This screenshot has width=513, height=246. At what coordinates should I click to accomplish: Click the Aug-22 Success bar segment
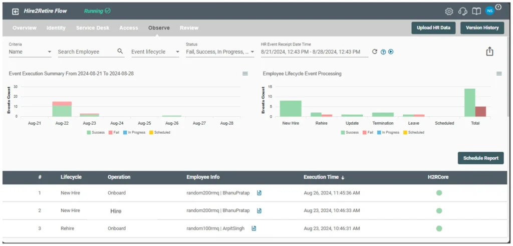pyautogui.click(x=62, y=111)
